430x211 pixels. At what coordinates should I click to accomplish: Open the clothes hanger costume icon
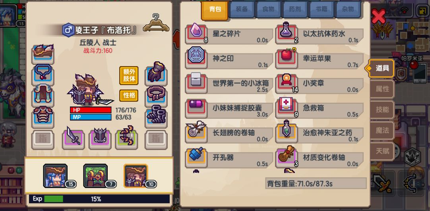tap(156, 23)
